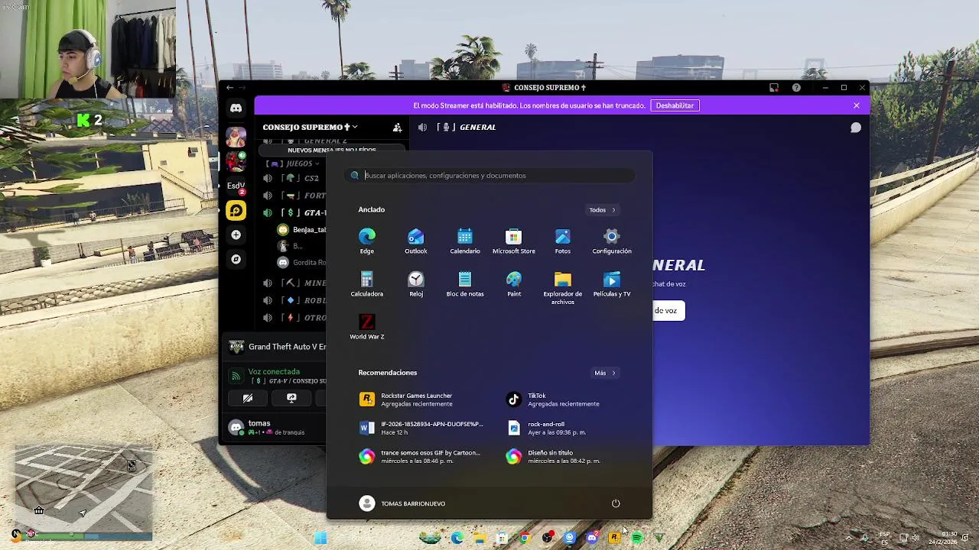Open the ESP language indicator in tray

pyautogui.click(x=885, y=539)
